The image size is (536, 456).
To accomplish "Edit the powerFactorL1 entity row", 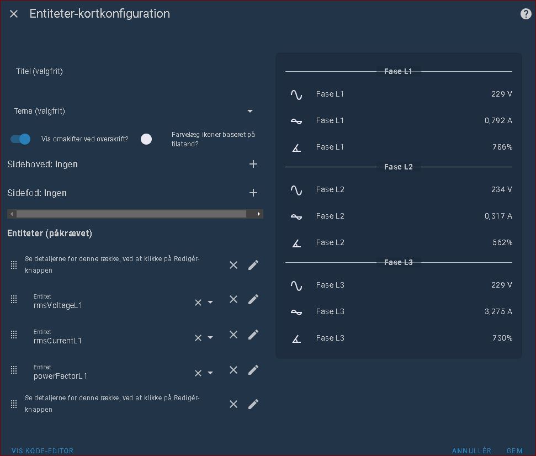I will tap(253, 370).
